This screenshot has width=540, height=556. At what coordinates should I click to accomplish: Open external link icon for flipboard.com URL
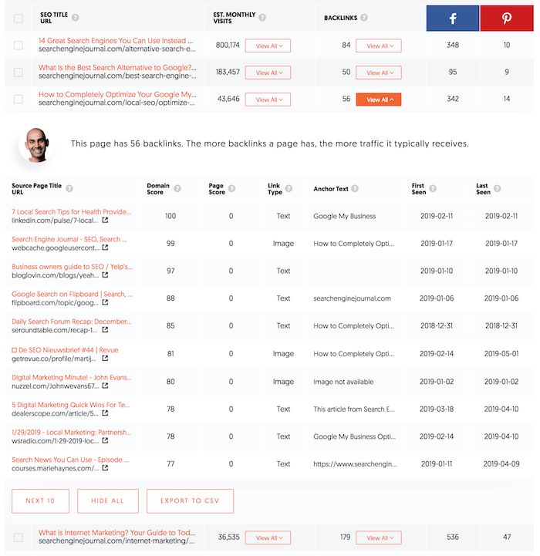pyautogui.click(x=105, y=302)
